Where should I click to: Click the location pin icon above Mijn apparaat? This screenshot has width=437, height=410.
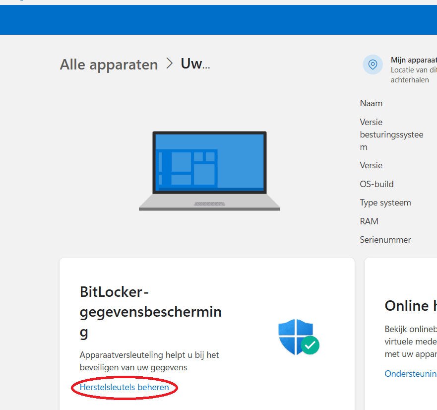click(373, 65)
